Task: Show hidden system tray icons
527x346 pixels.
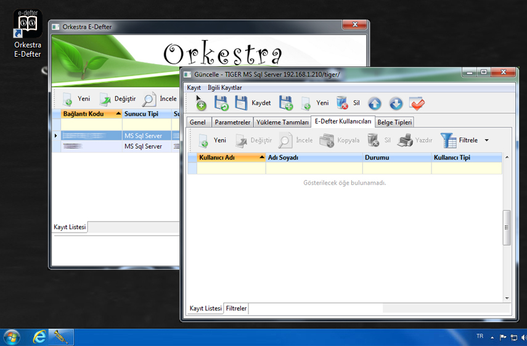Action: (492, 337)
